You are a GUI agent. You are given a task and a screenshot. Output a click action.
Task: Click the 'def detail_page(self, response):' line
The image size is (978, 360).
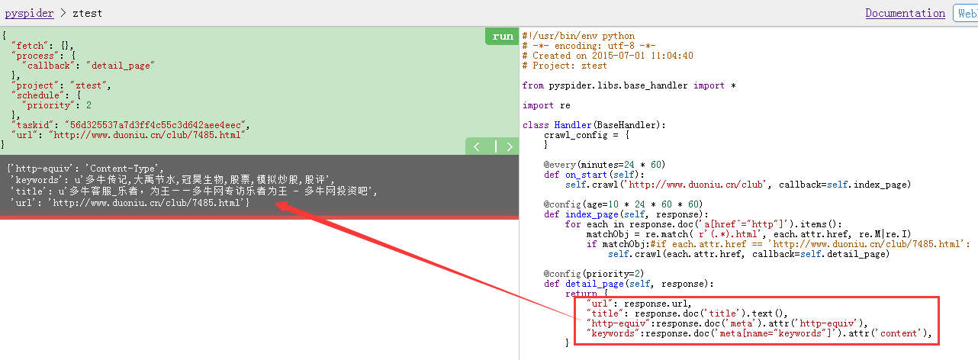(x=629, y=283)
